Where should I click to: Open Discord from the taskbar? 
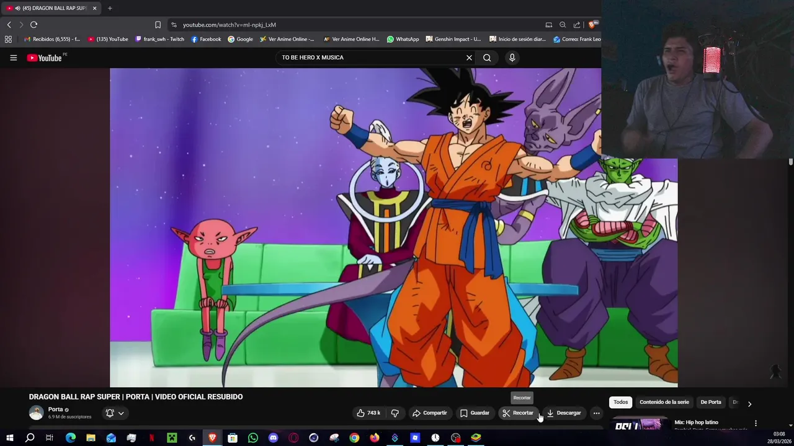pos(273,438)
